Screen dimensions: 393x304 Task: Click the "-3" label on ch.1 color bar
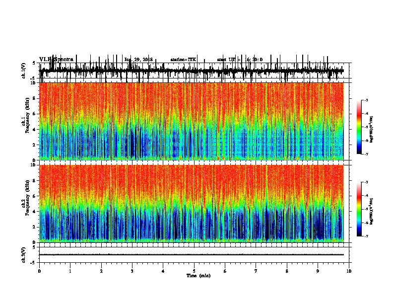366,100
